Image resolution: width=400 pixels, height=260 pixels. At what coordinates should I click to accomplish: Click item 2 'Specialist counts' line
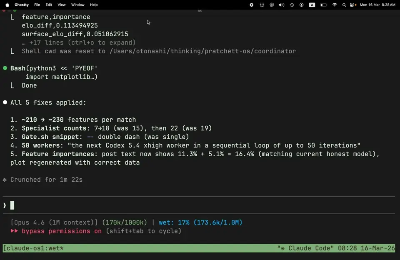(111, 128)
